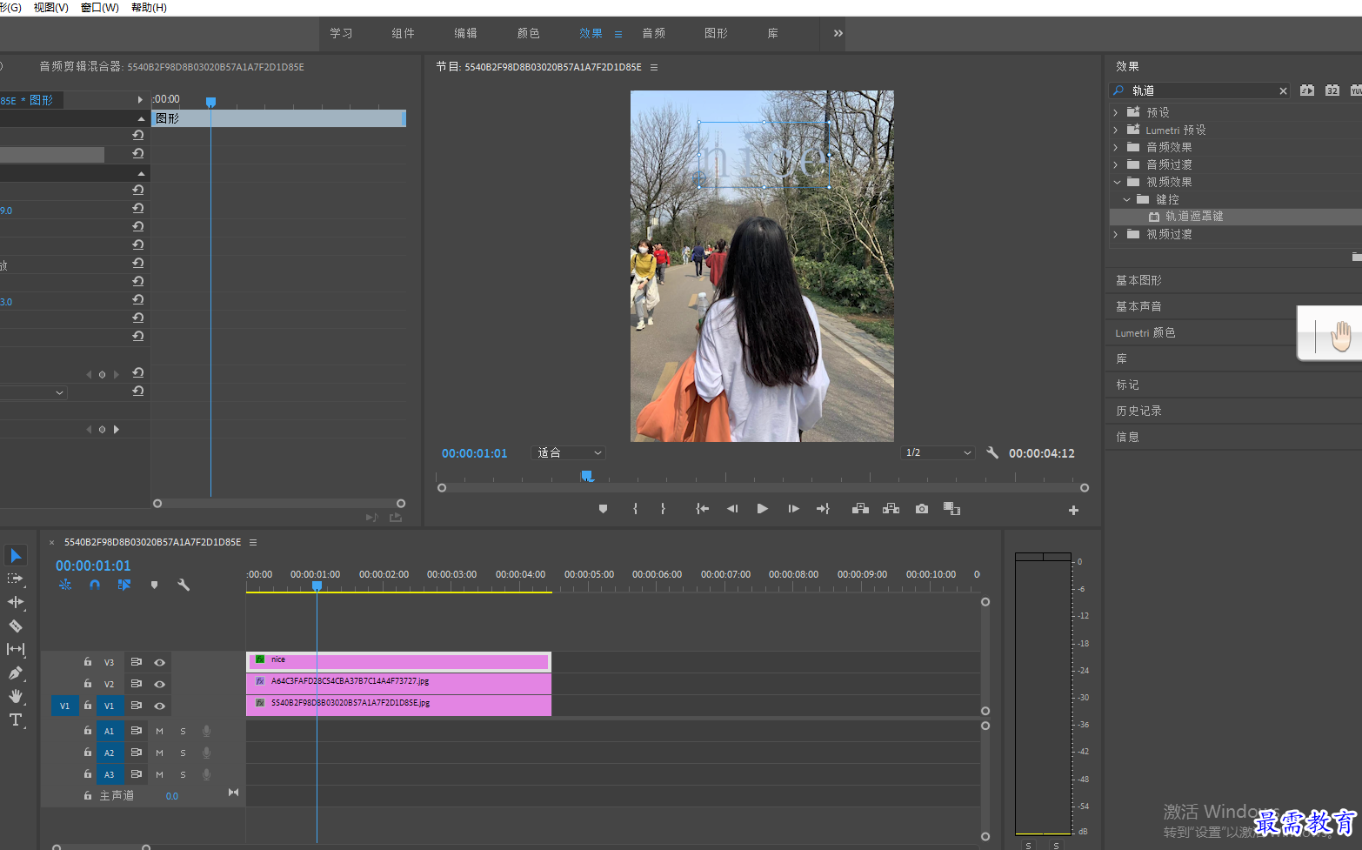The height and width of the screenshot is (850, 1362).
Task: Select the Type tool
Action: [16, 719]
